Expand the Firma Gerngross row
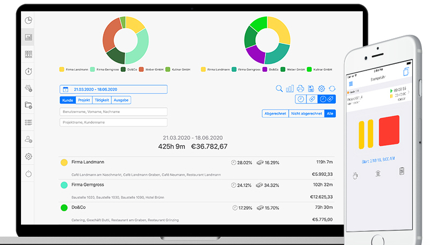The width and height of the screenshot is (430, 245). pyautogui.click(x=197, y=191)
